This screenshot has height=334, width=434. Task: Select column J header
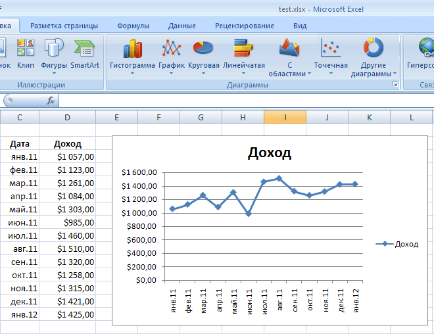[x=327, y=117]
